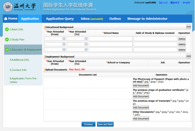Click the Save and Next button
The image size is (195, 131).
coord(105,124)
